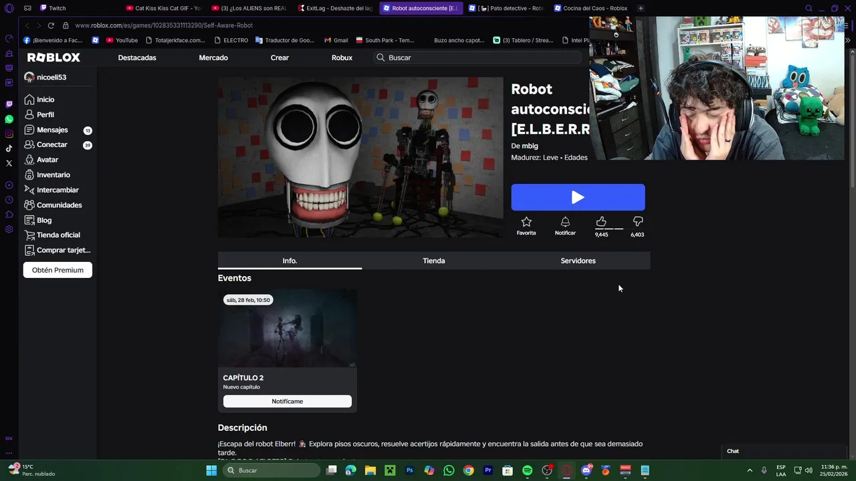
Task: Open Robux in Roblox top menu
Action: pyautogui.click(x=342, y=57)
